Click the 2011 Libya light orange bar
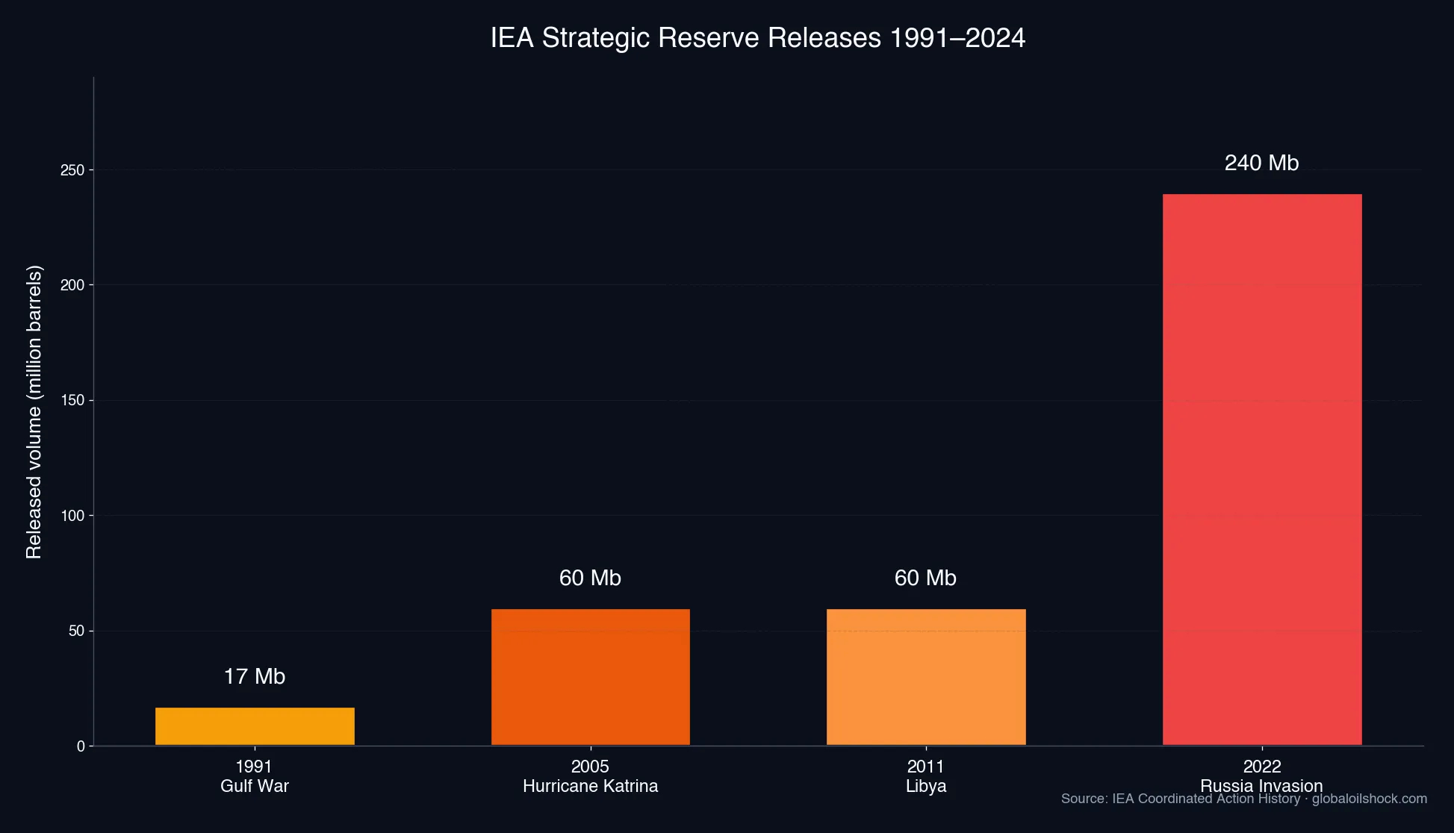The height and width of the screenshot is (833, 1454). click(x=926, y=677)
